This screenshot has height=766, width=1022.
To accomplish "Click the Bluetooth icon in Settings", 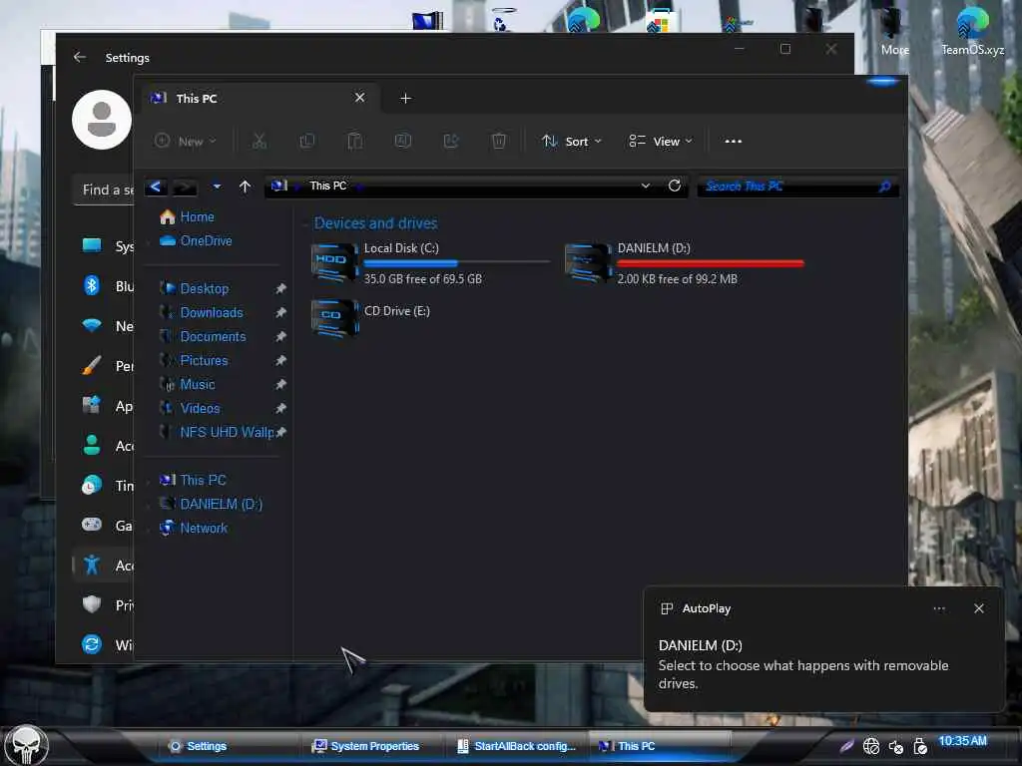I will 92,285.
